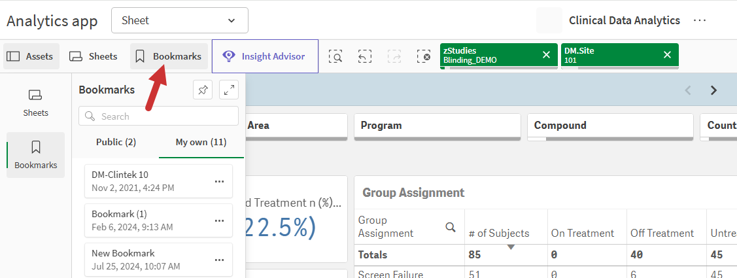
Task: Remove the DM.Site 101 selection
Action: [667, 55]
